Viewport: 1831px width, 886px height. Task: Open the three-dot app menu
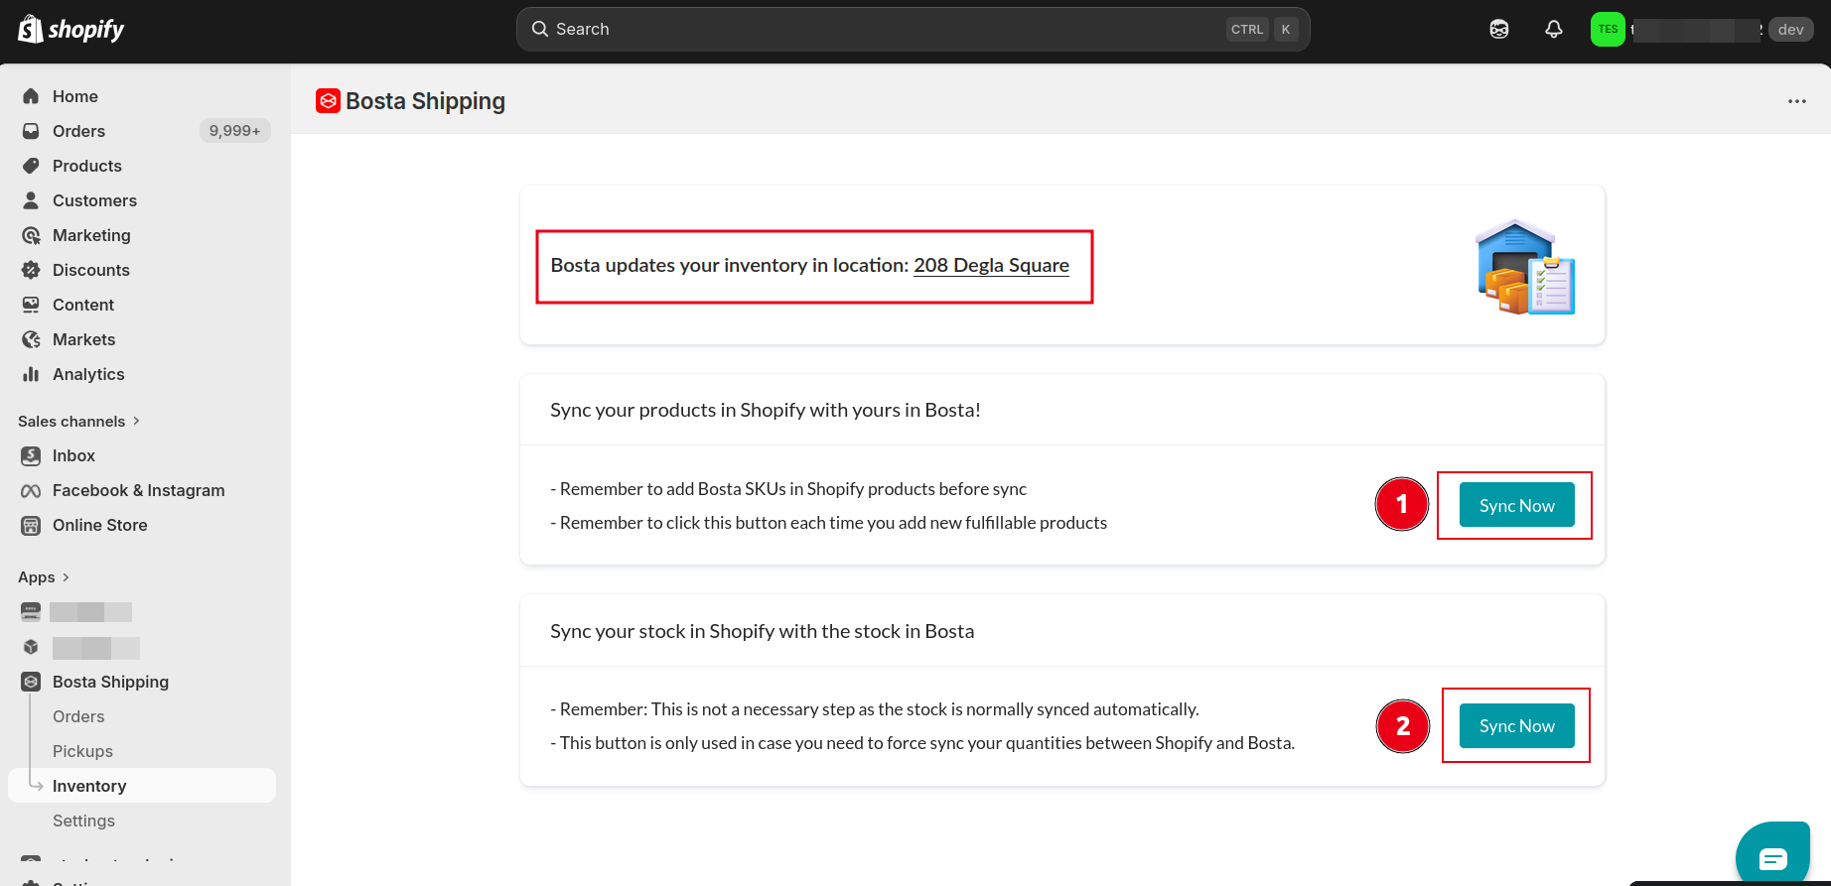1797,101
